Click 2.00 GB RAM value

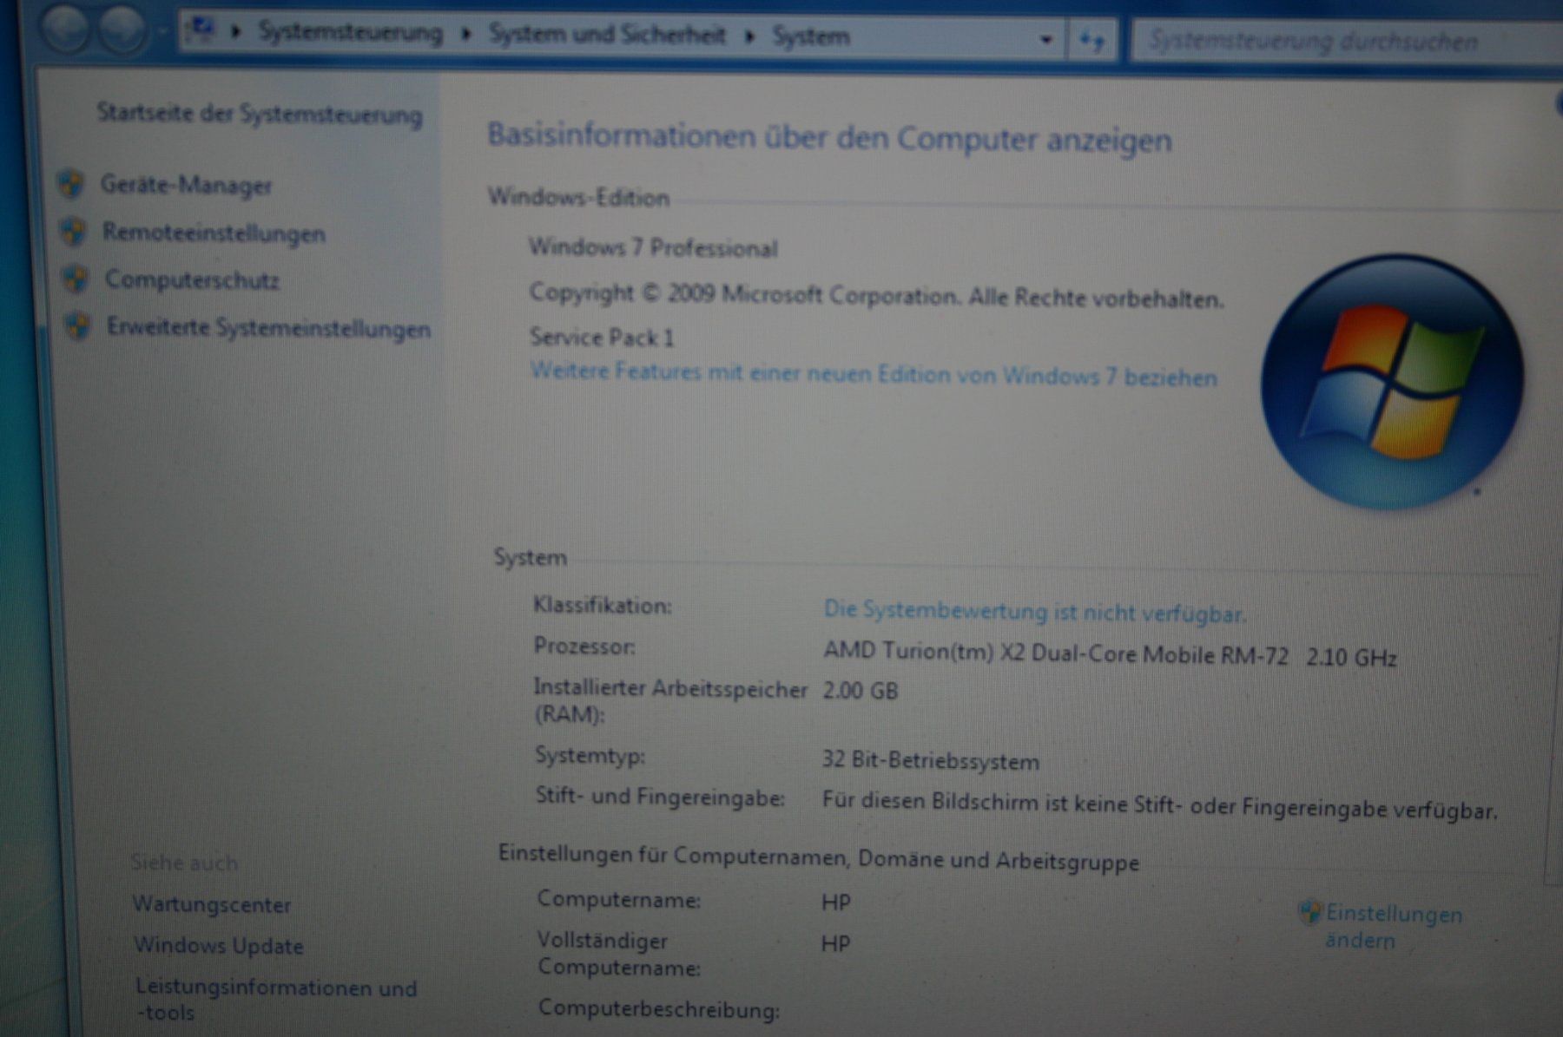[x=861, y=691]
